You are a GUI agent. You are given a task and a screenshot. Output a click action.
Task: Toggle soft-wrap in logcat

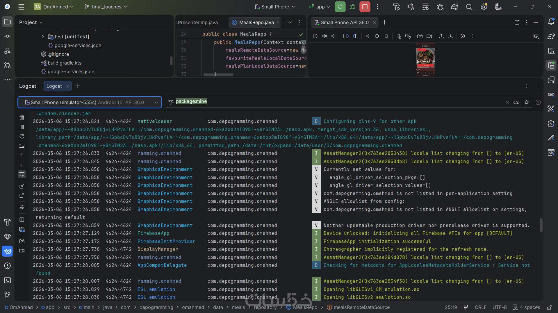22,174
